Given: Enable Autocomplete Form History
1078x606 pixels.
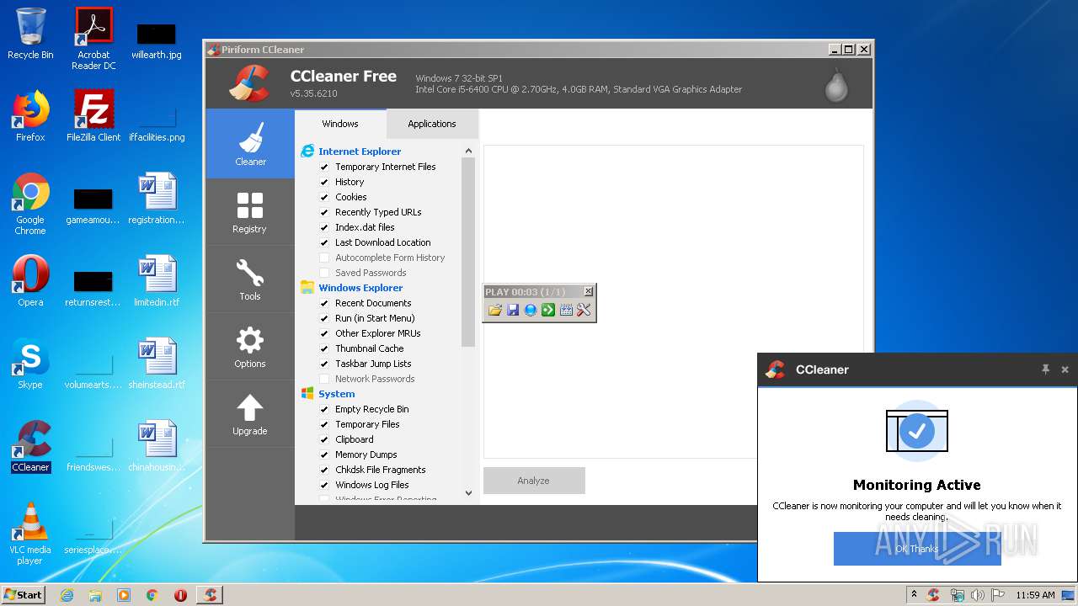Looking at the screenshot, I should (x=324, y=258).
